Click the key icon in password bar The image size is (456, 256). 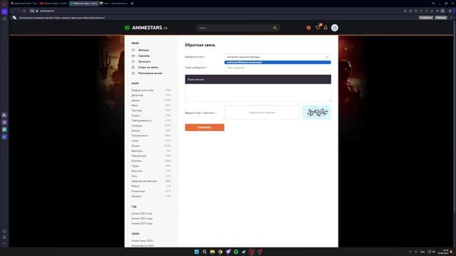click(x=14, y=18)
